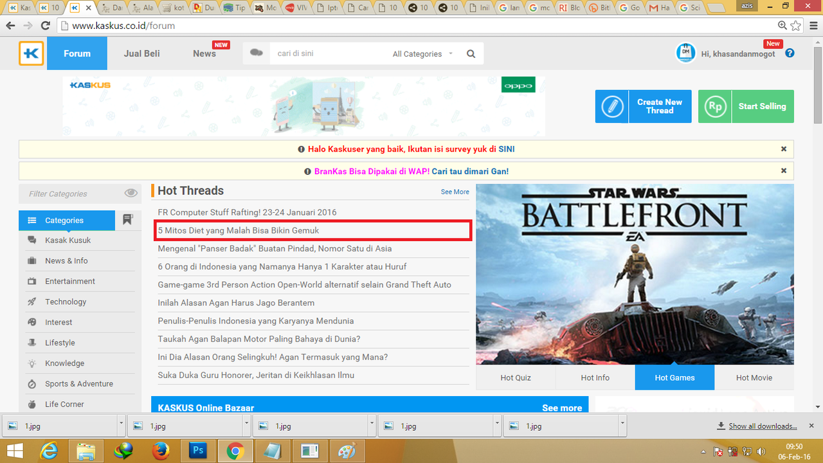Switch to the Forum tab
This screenshot has width=823, height=463.
(77, 53)
